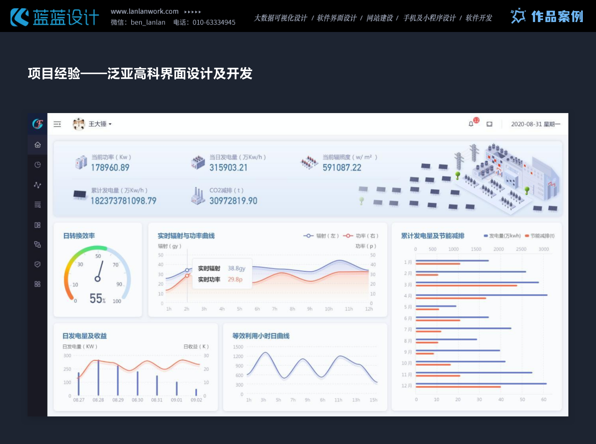Open the pie chart sidebar icon
The image size is (596, 444).
(38, 165)
